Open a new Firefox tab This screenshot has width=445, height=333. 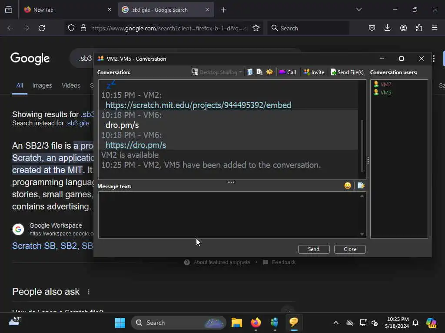(x=224, y=10)
